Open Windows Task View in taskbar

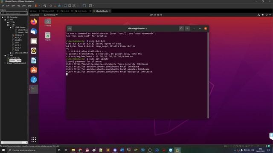click(x=66, y=150)
